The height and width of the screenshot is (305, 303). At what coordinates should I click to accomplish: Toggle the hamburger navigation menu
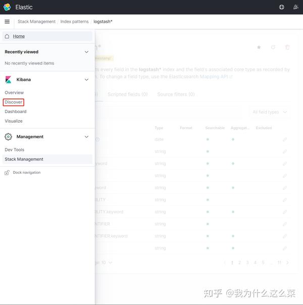[7, 21]
